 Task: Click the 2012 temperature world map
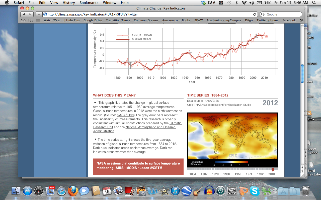coord(232,136)
